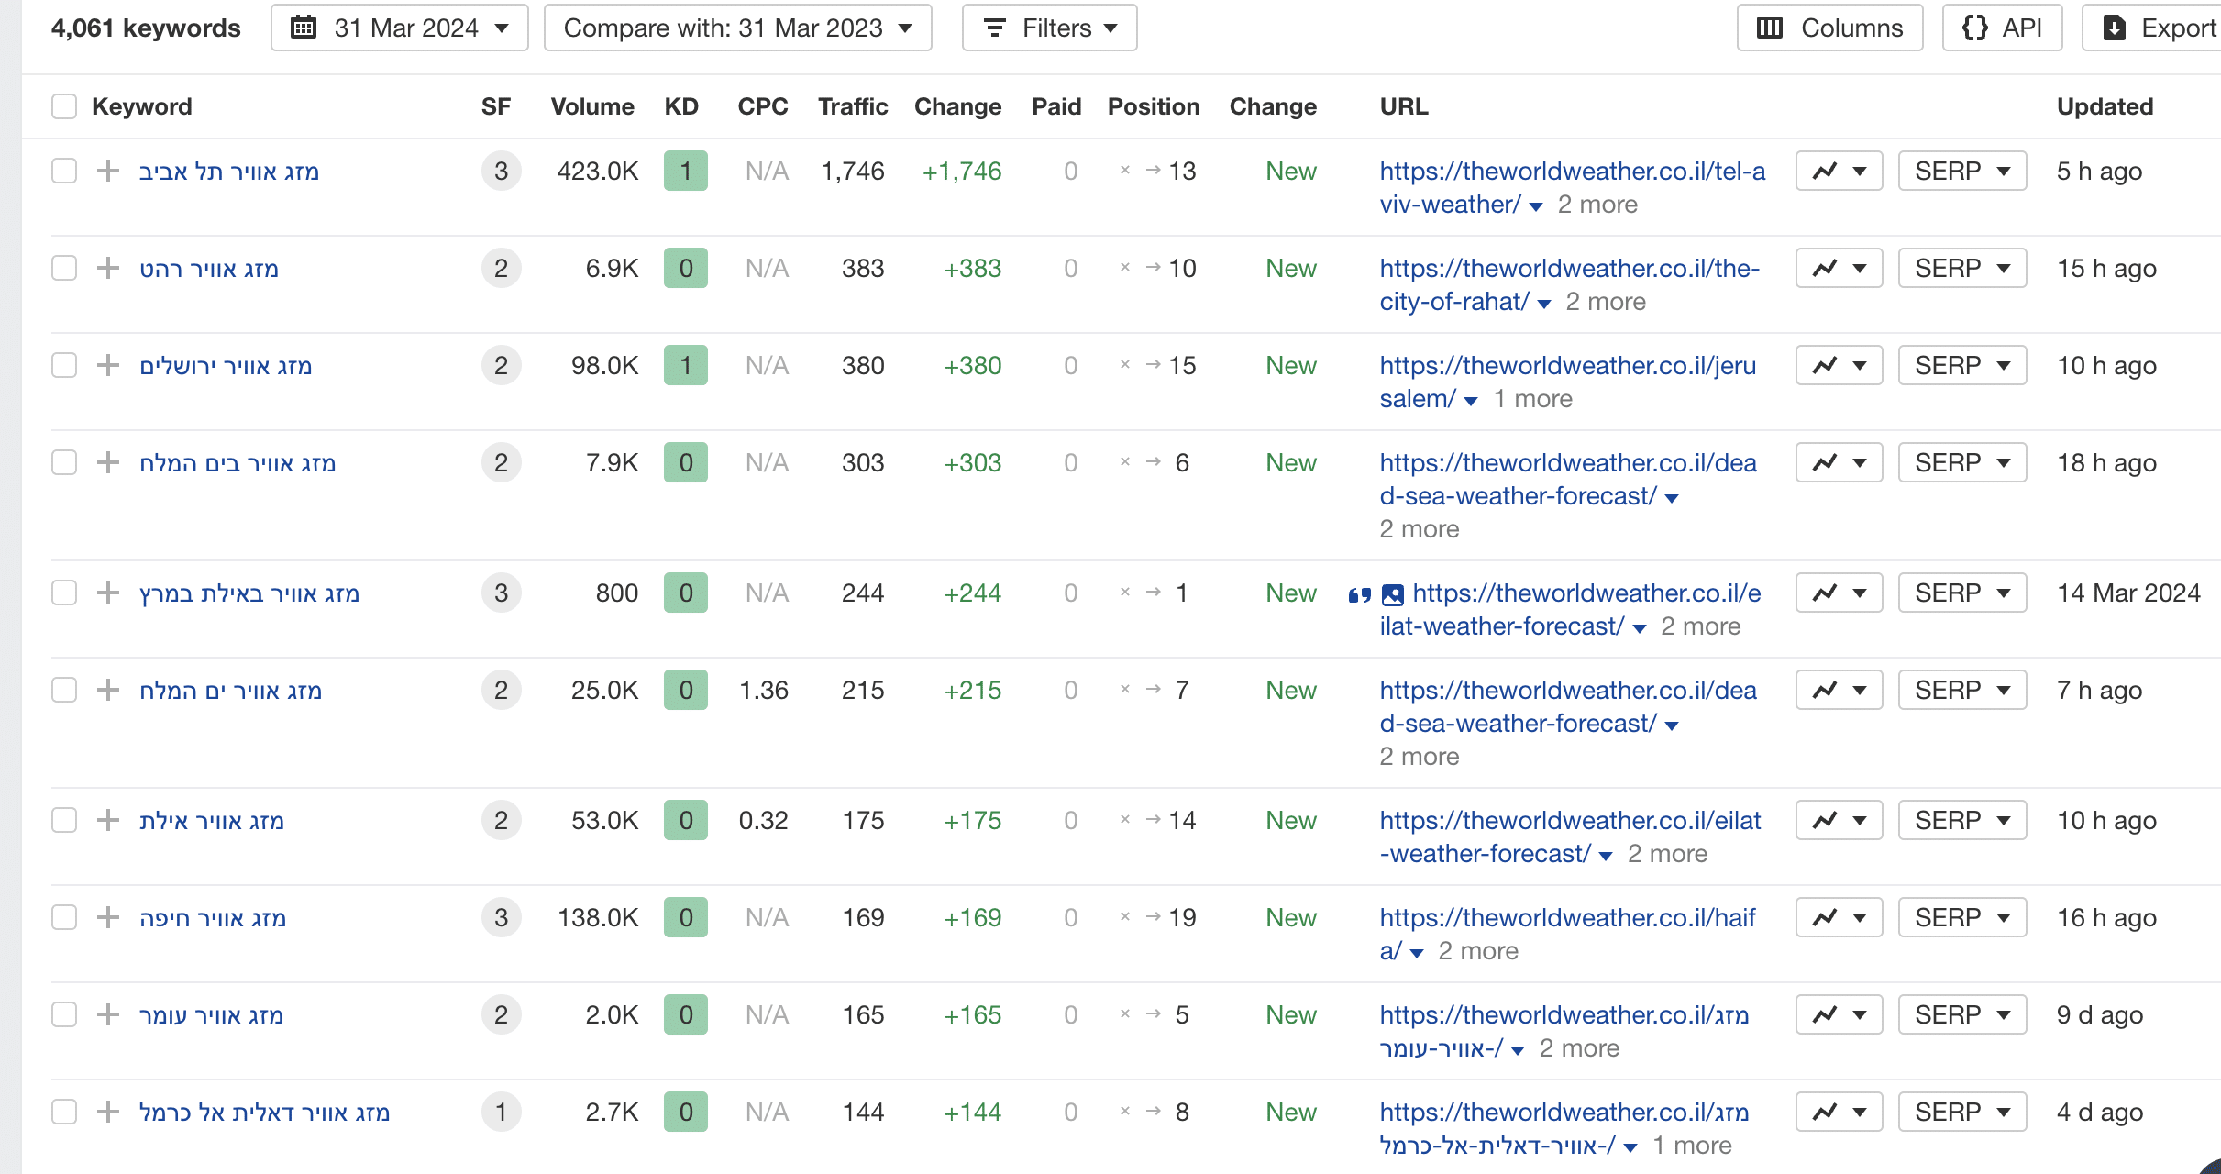Open SERP dropdown for tel-aviv-weather row
Viewport: 2221px width, 1174px height.
click(x=1962, y=171)
